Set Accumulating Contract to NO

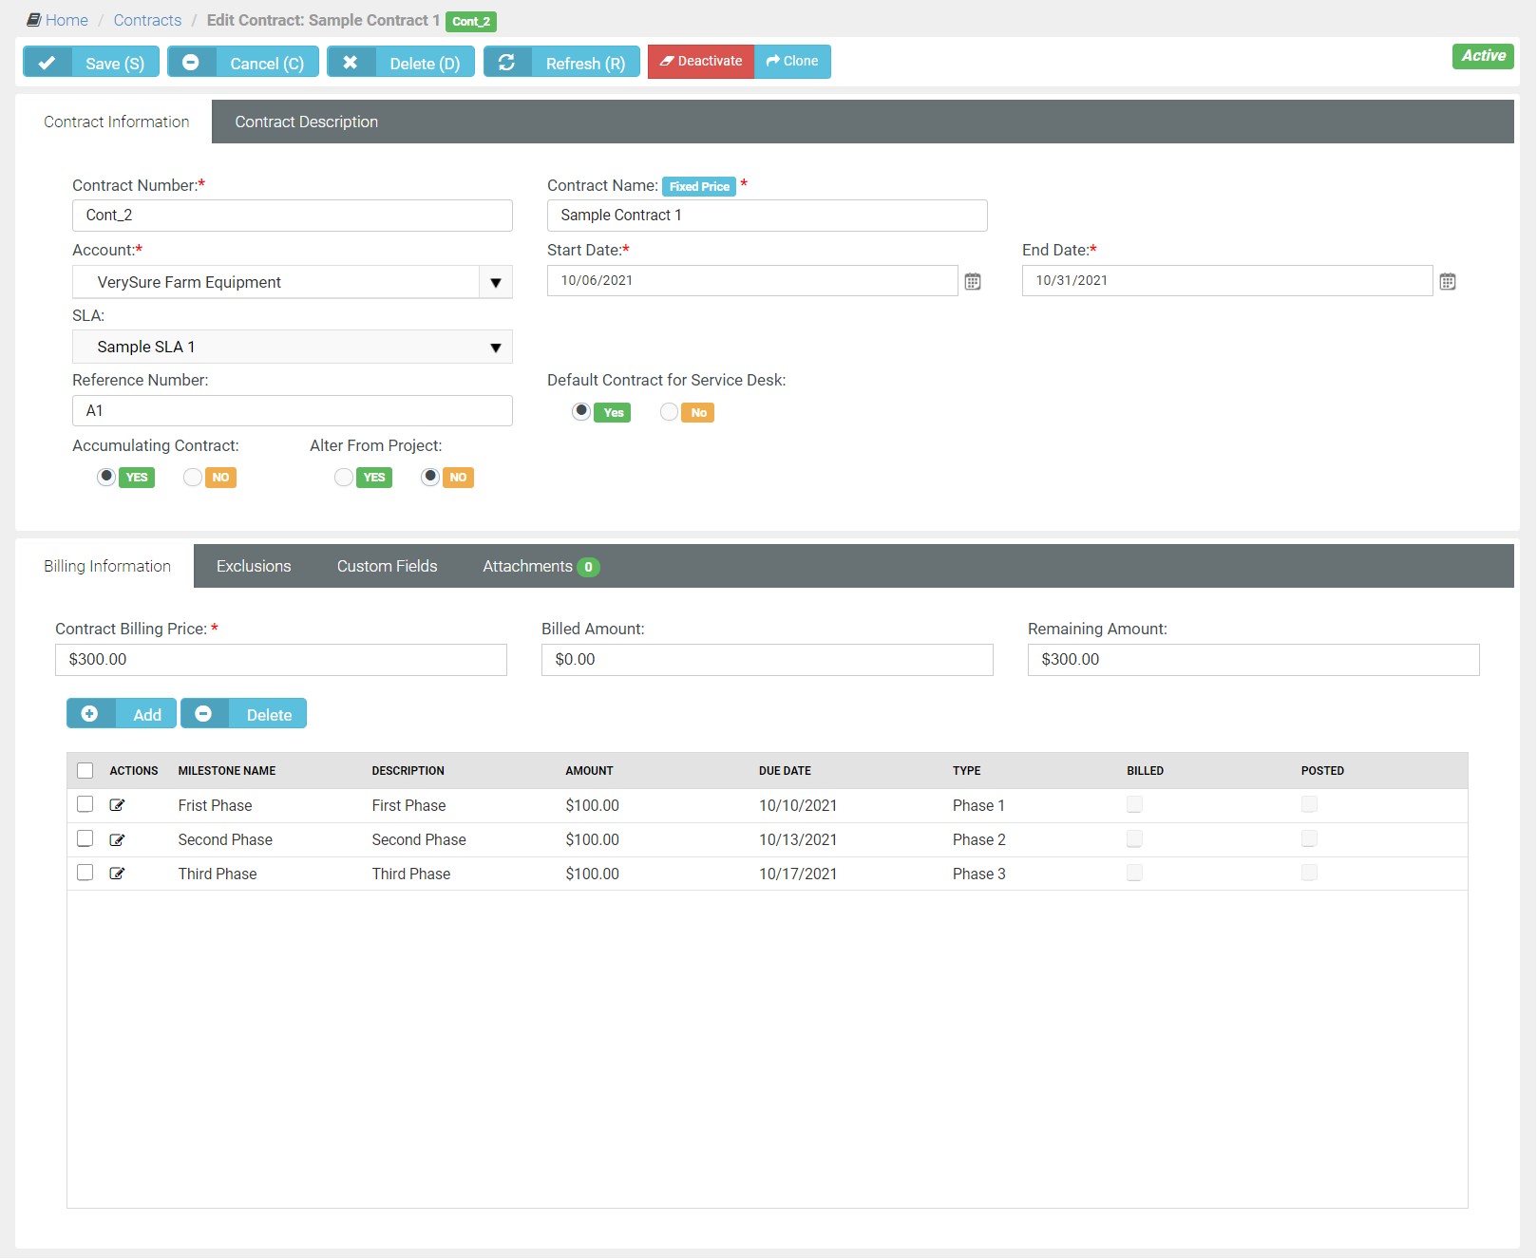tap(193, 477)
